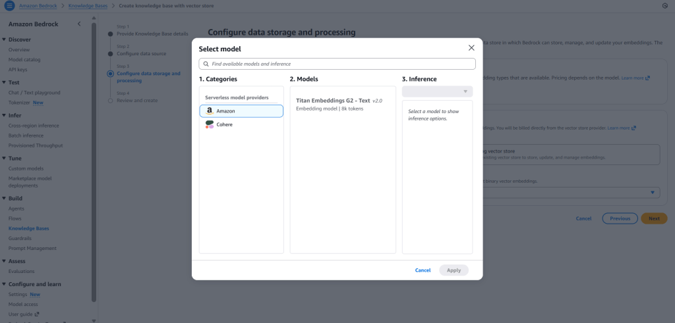The height and width of the screenshot is (323, 675).
Task: Open the Inference dropdown in the dialog
Action: tap(437, 91)
